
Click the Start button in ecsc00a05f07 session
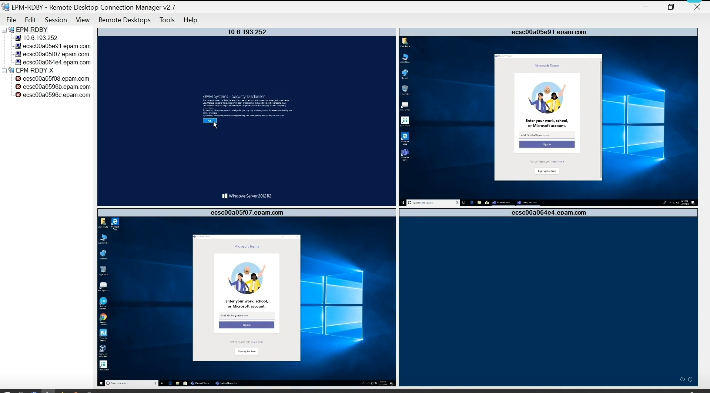[101, 383]
